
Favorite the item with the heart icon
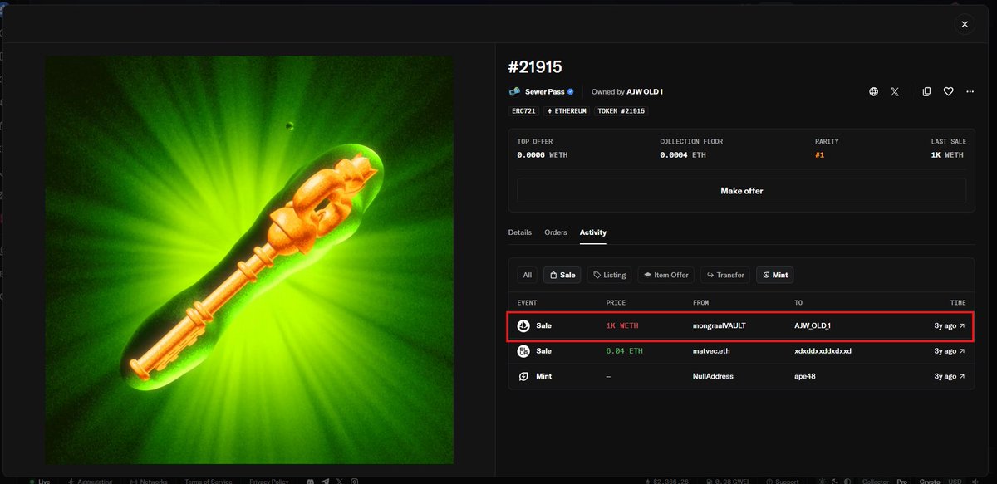coord(948,92)
